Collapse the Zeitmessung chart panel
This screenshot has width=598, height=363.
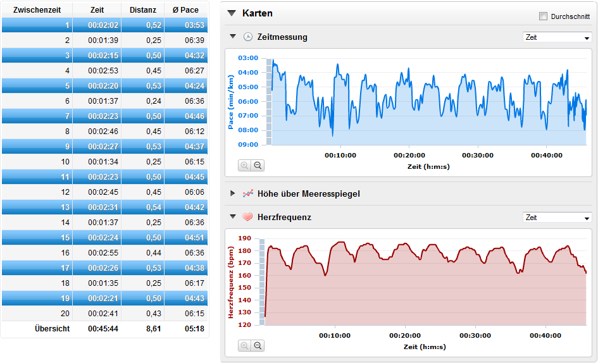(x=233, y=37)
